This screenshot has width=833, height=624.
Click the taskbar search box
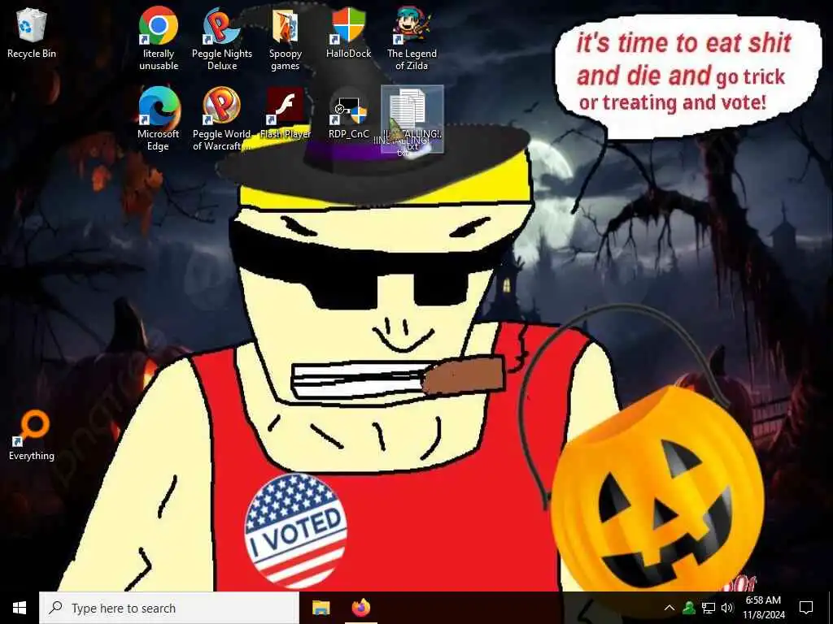pos(169,608)
